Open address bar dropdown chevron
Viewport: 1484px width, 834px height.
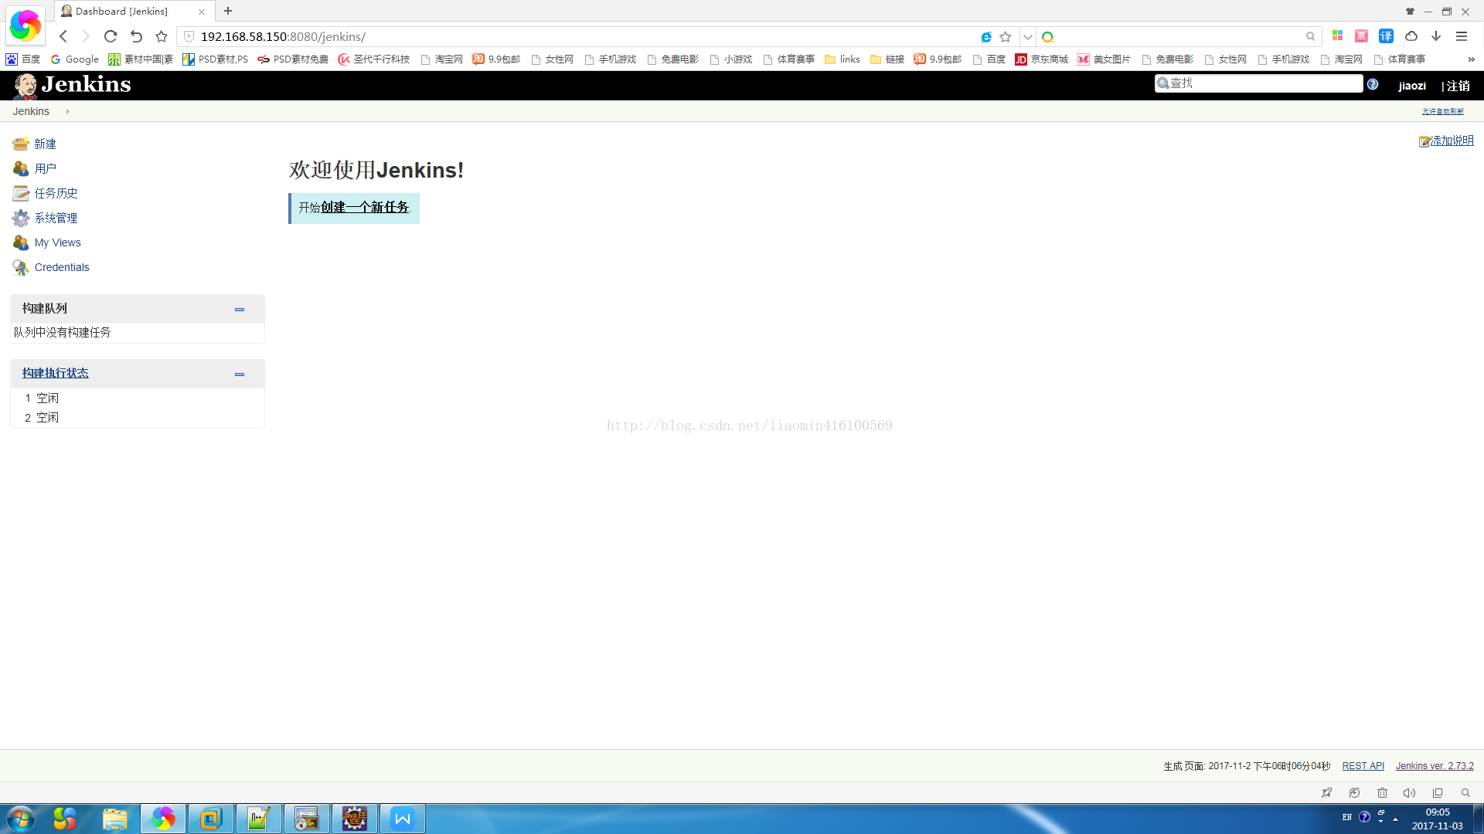coord(1027,36)
